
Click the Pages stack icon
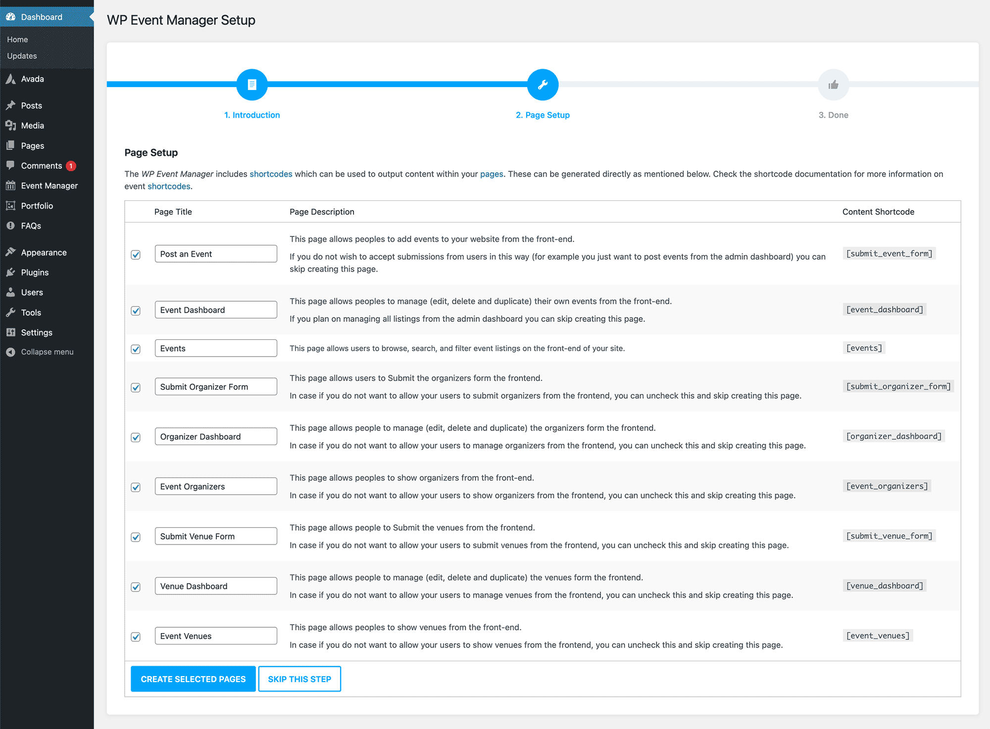pos(10,145)
